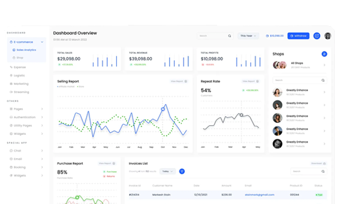Click the header search magnifier icon
This screenshot has height=204, width=340.
[x=229, y=36]
